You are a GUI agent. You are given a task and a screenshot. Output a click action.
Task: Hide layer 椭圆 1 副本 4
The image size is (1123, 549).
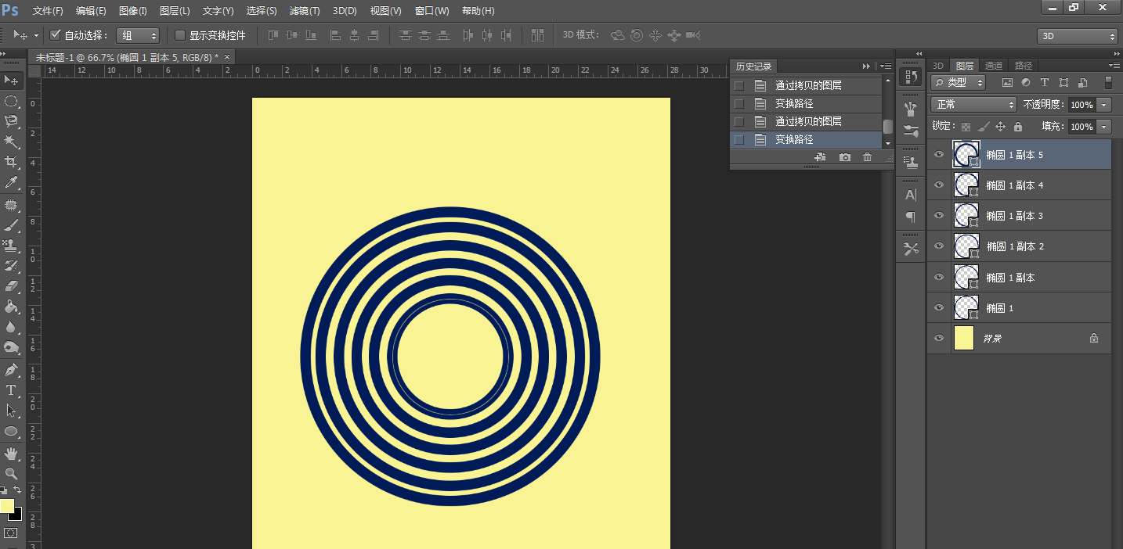[939, 185]
